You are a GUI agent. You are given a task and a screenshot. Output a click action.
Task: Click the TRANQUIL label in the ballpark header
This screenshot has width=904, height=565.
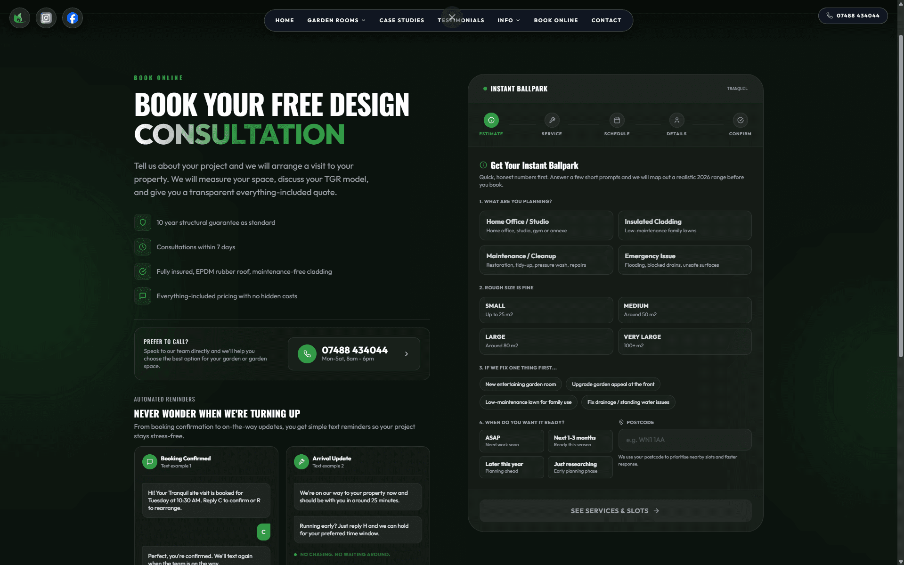coord(737,89)
